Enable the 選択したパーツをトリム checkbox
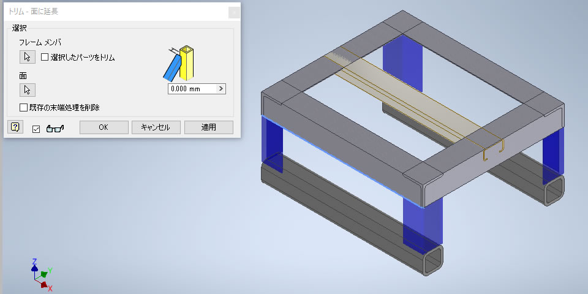The image size is (588, 294). click(x=45, y=58)
